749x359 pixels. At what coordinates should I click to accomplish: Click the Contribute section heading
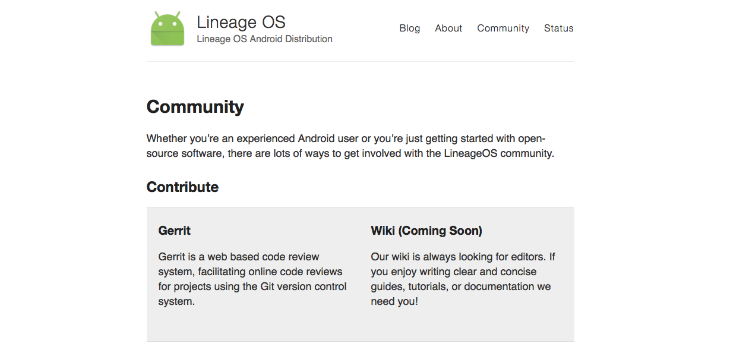point(182,187)
